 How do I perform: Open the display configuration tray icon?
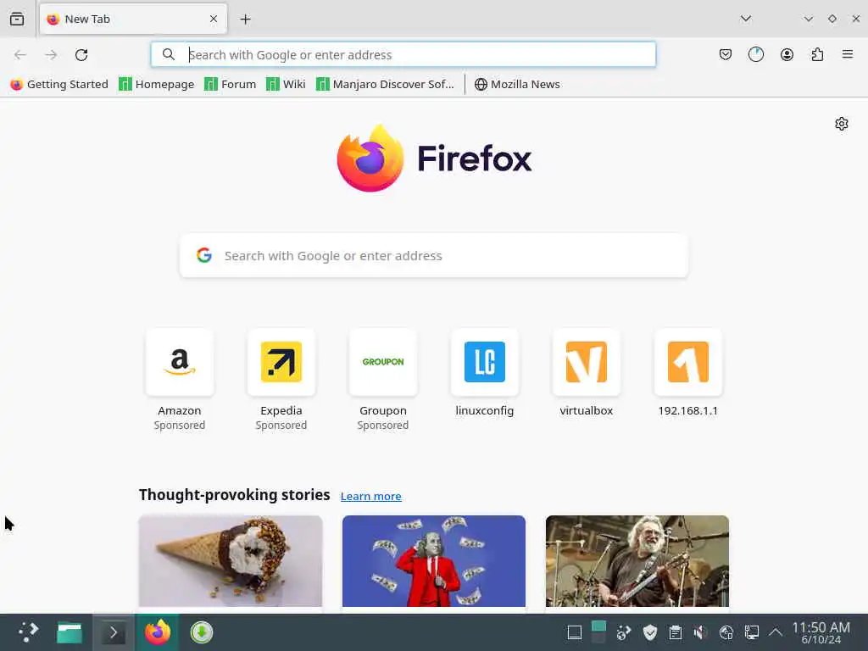(751, 632)
